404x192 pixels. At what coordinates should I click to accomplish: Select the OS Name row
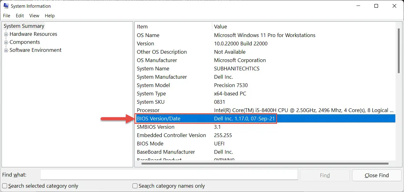[185, 35]
